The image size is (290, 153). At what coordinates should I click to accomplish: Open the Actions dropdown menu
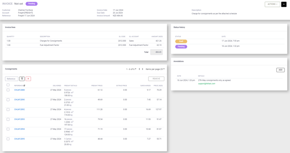point(272,4)
